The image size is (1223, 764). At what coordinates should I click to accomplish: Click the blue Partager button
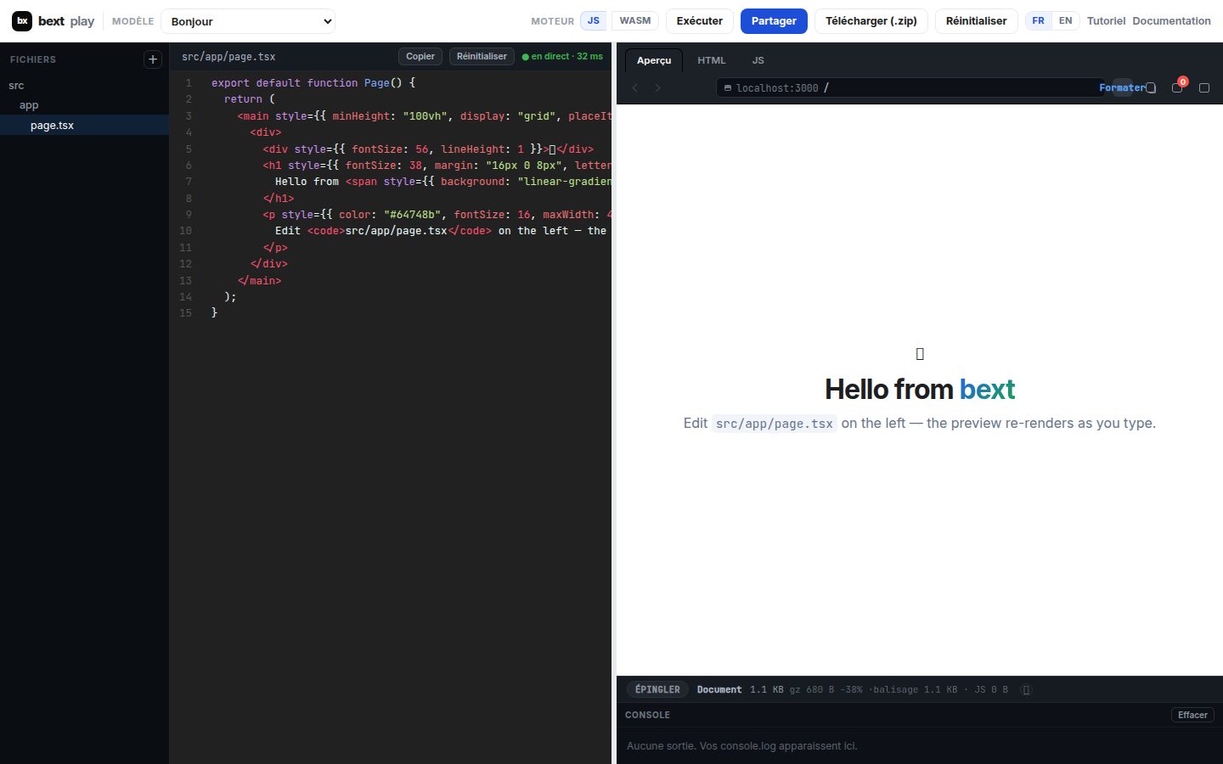[774, 21]
